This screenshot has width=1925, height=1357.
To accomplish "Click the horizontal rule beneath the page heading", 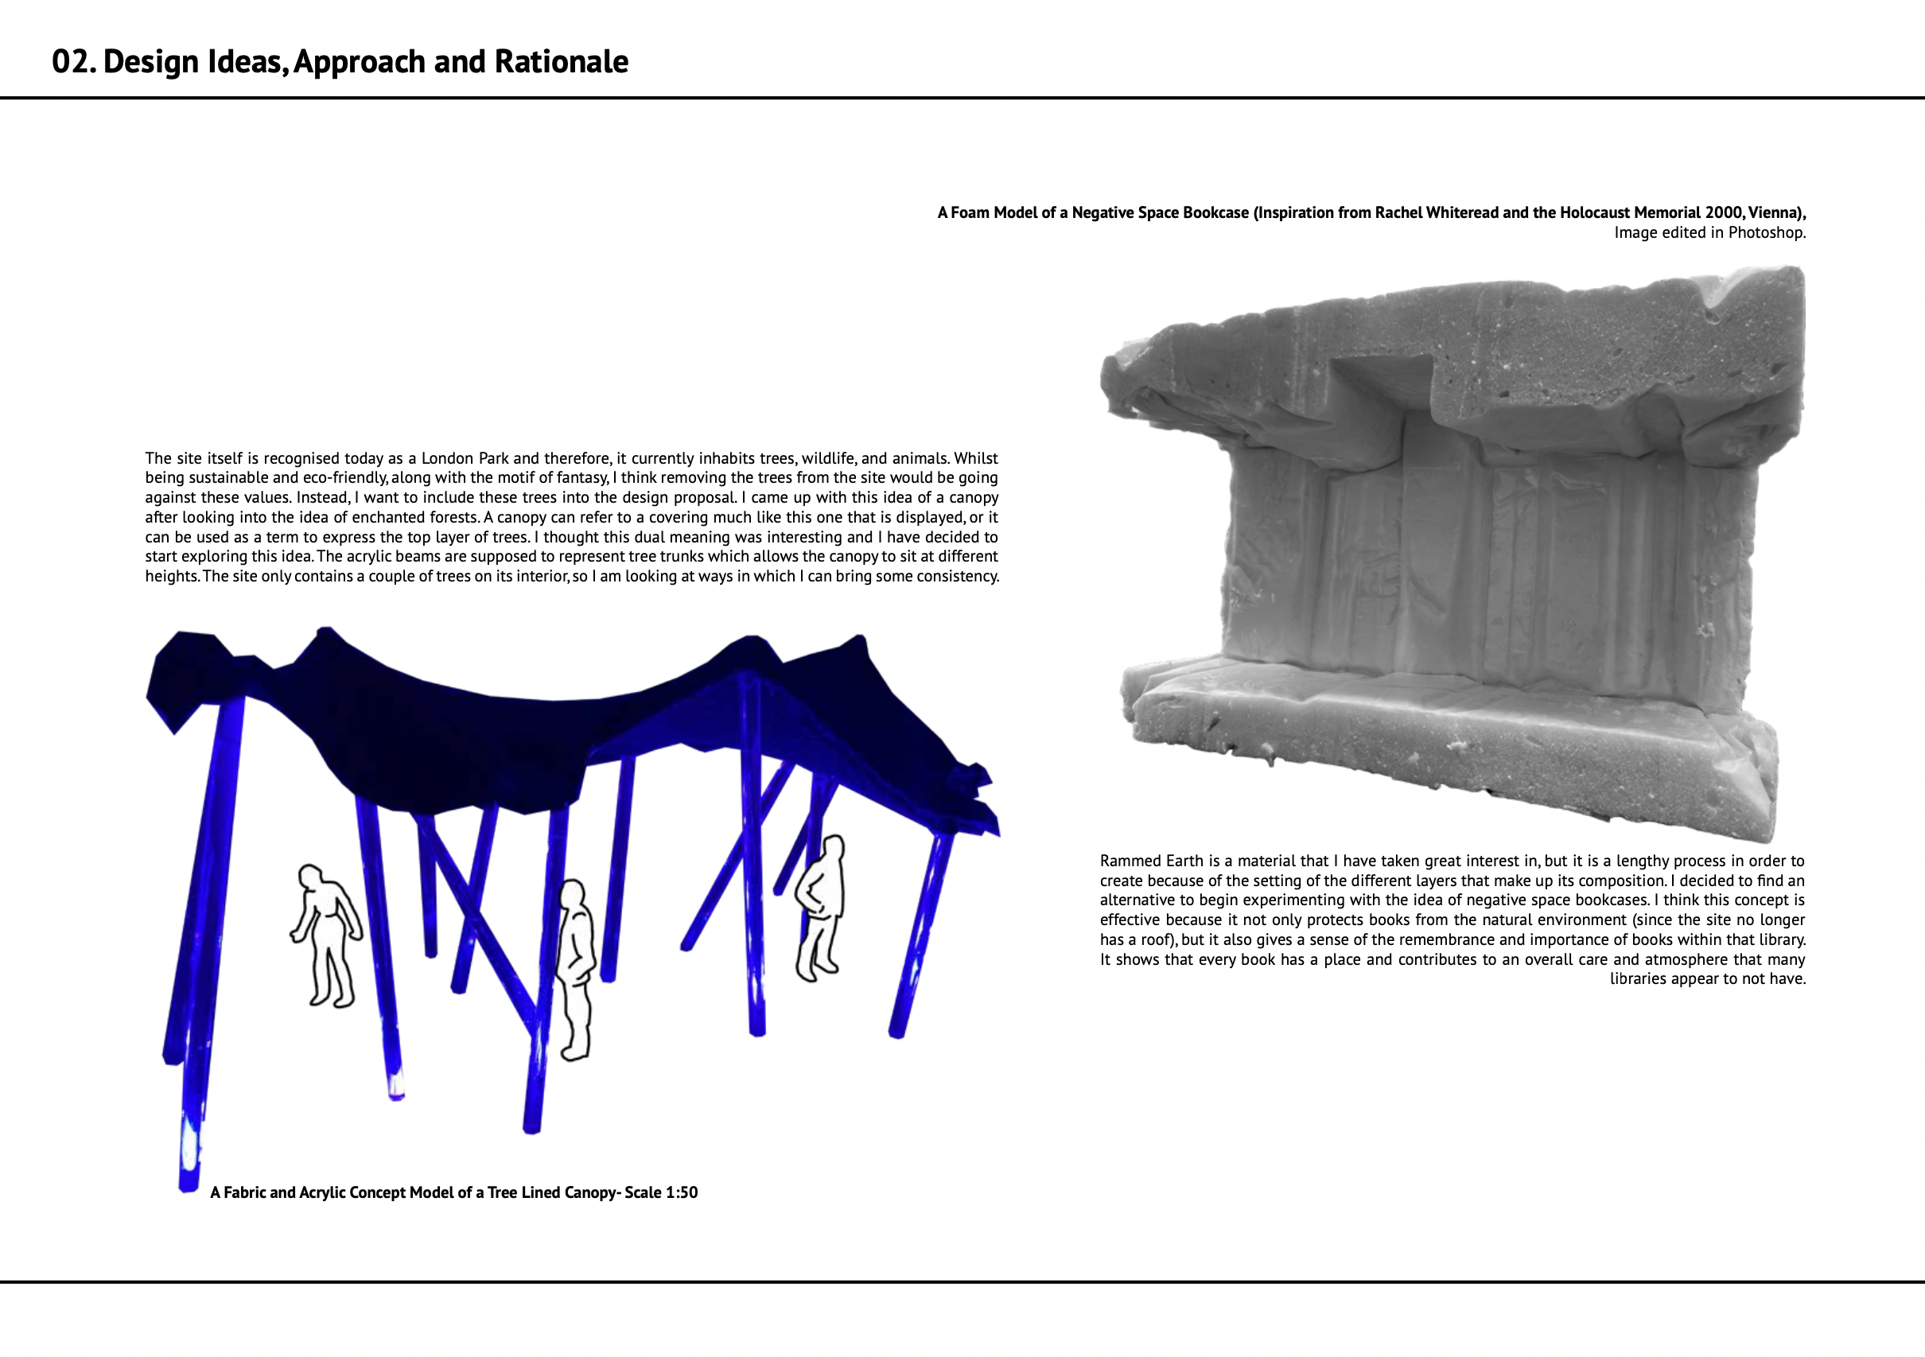I will click(962, 98).
